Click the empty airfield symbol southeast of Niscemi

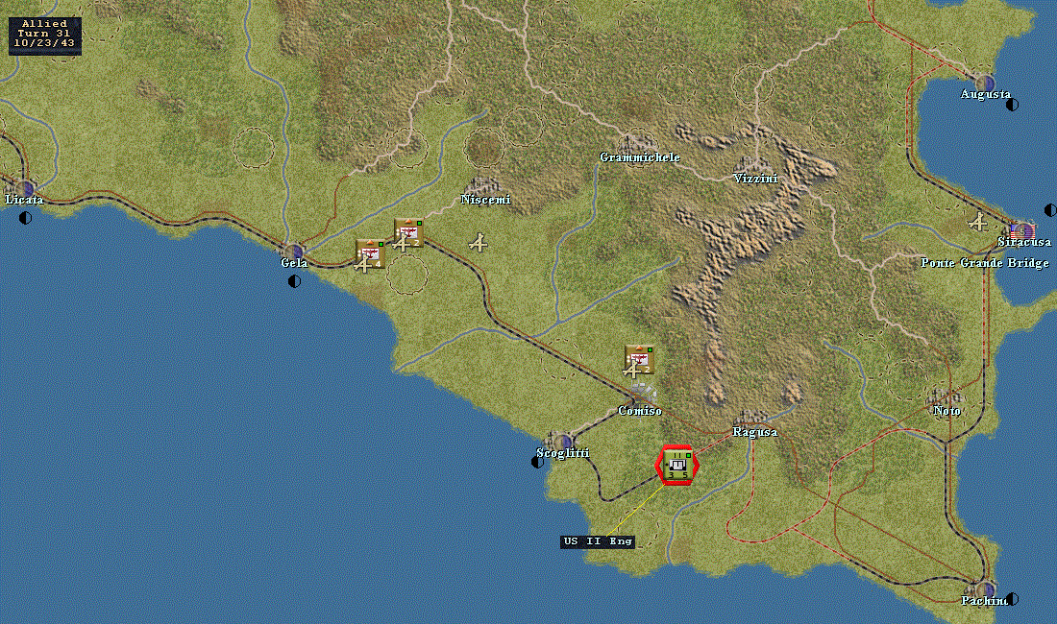click(479, 242)
